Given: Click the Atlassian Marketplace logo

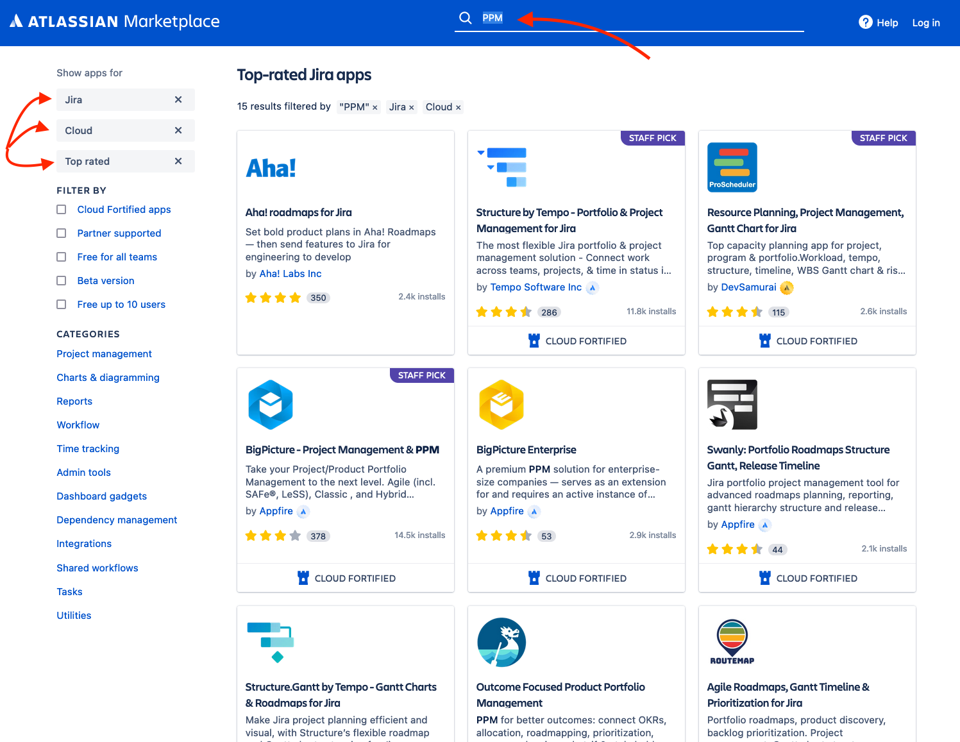Looking at the screenshot, I should coord(114,21).
